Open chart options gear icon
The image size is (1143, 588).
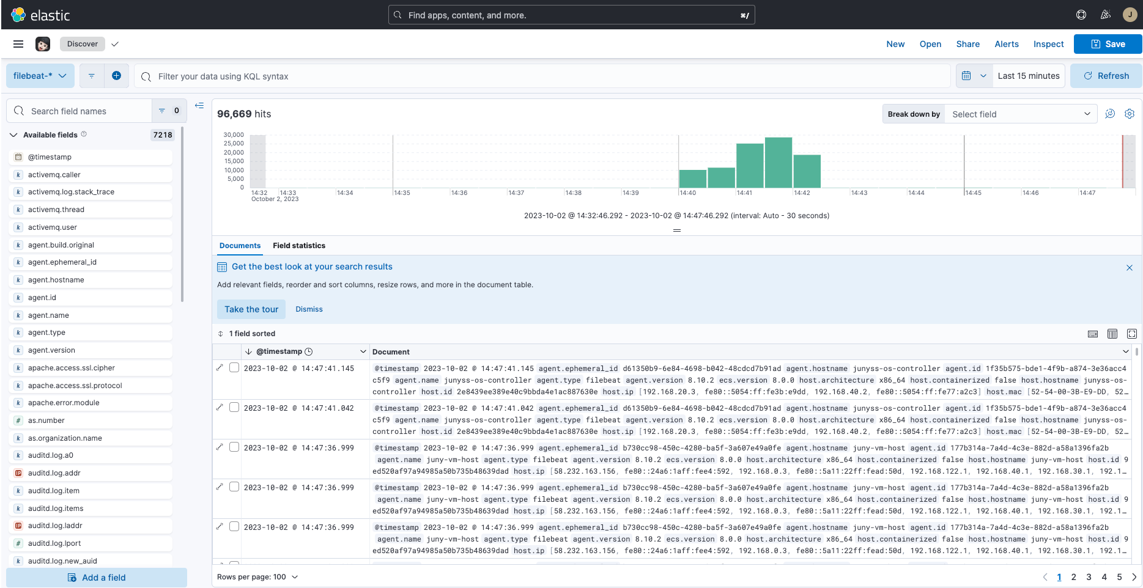(1130, 114)
